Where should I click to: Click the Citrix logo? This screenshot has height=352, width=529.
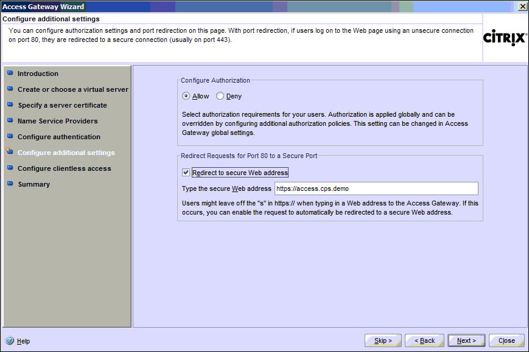click(x=505, y=38)
